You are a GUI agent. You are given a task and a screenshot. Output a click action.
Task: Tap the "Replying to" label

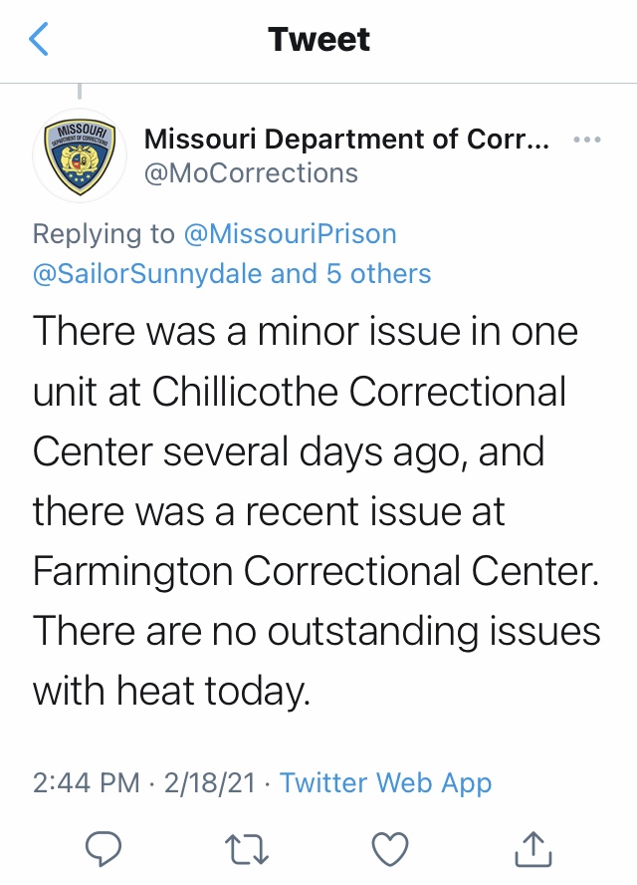point(104,234)
